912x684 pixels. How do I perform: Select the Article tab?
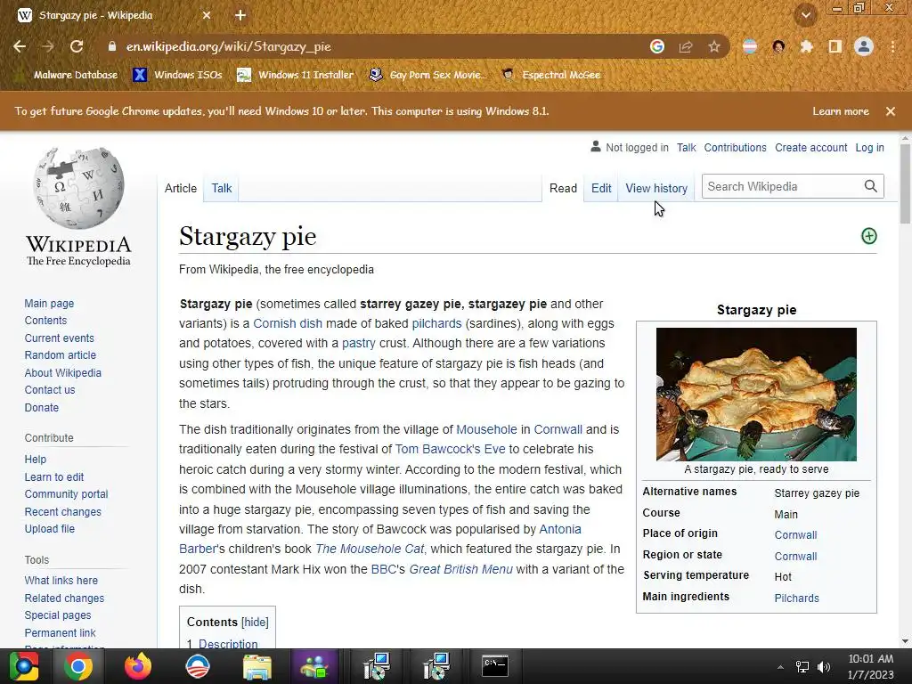point(180,189)
